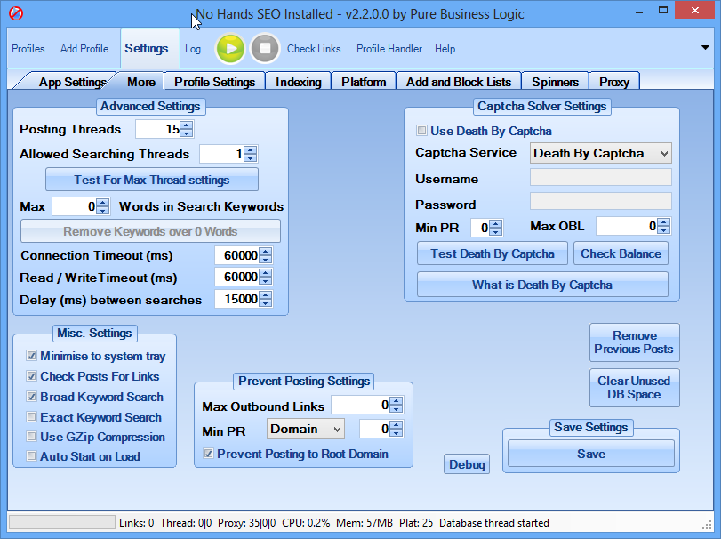Increase Max OBL spinner value
The height and width of the screenshot is (539, 721).
click(x=663, y=222)
